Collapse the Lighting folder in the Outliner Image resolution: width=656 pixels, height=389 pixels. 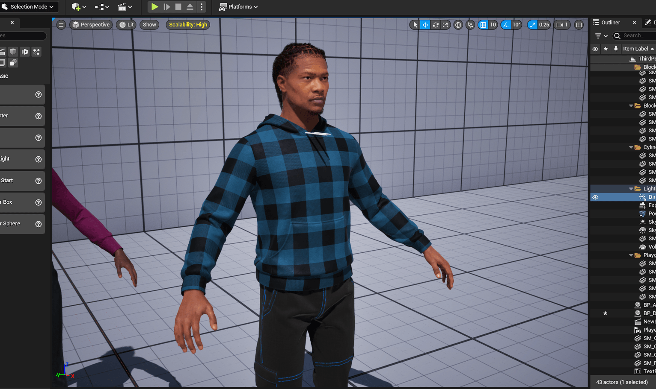click(631, 188)
